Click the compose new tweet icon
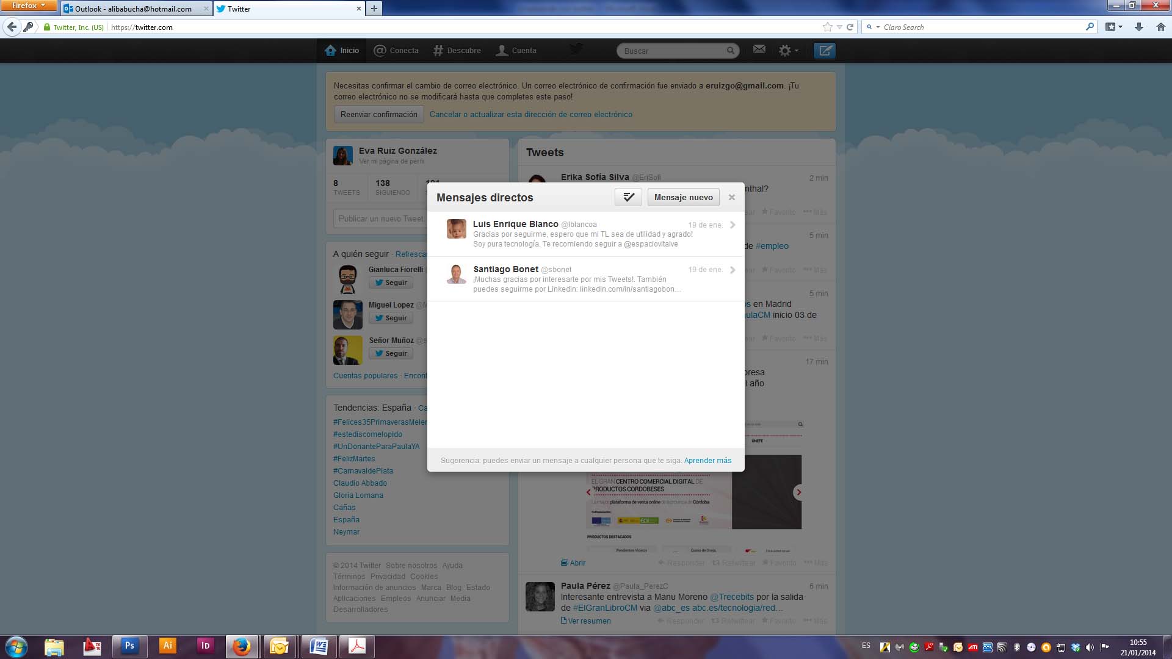 (x=824, y=51)
